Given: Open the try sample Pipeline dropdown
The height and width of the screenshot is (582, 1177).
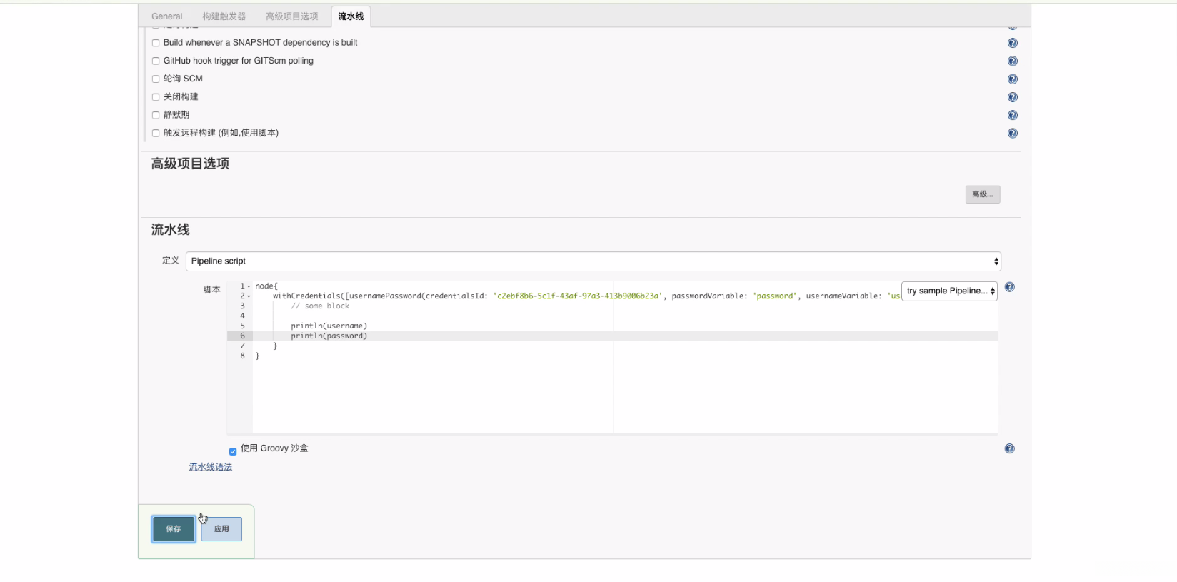Looking at the screenshot, I should [949, 291].
